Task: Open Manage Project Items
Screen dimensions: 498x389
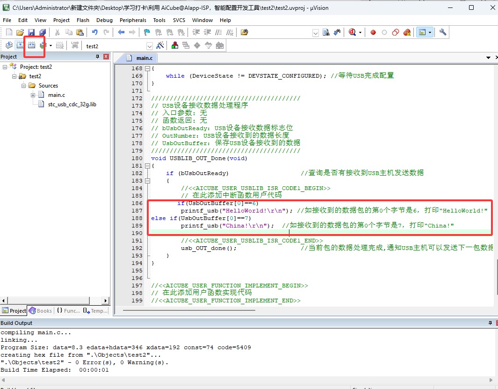Action: click(175, 45)
